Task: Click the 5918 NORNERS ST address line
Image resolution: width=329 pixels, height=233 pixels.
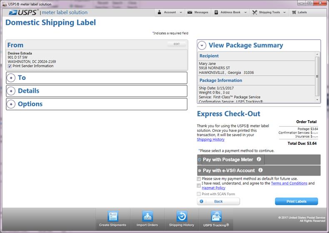Action: [x=214, y=68]
